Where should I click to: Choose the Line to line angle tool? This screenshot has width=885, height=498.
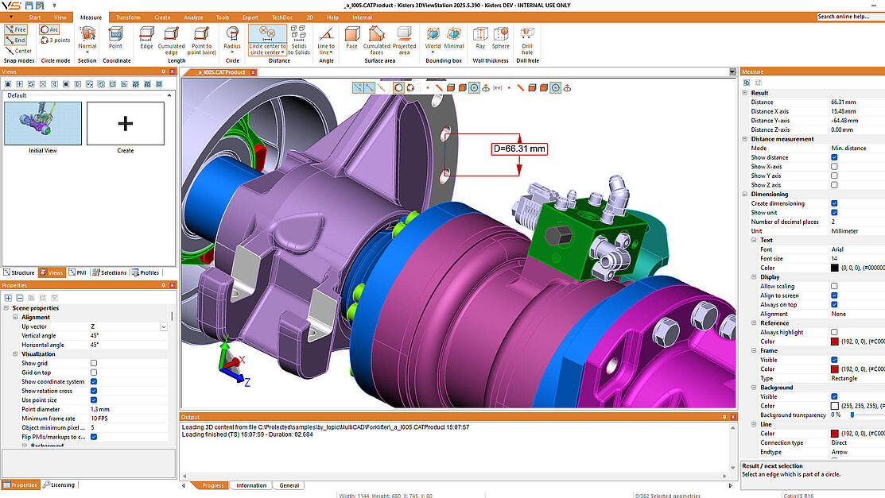326,38
